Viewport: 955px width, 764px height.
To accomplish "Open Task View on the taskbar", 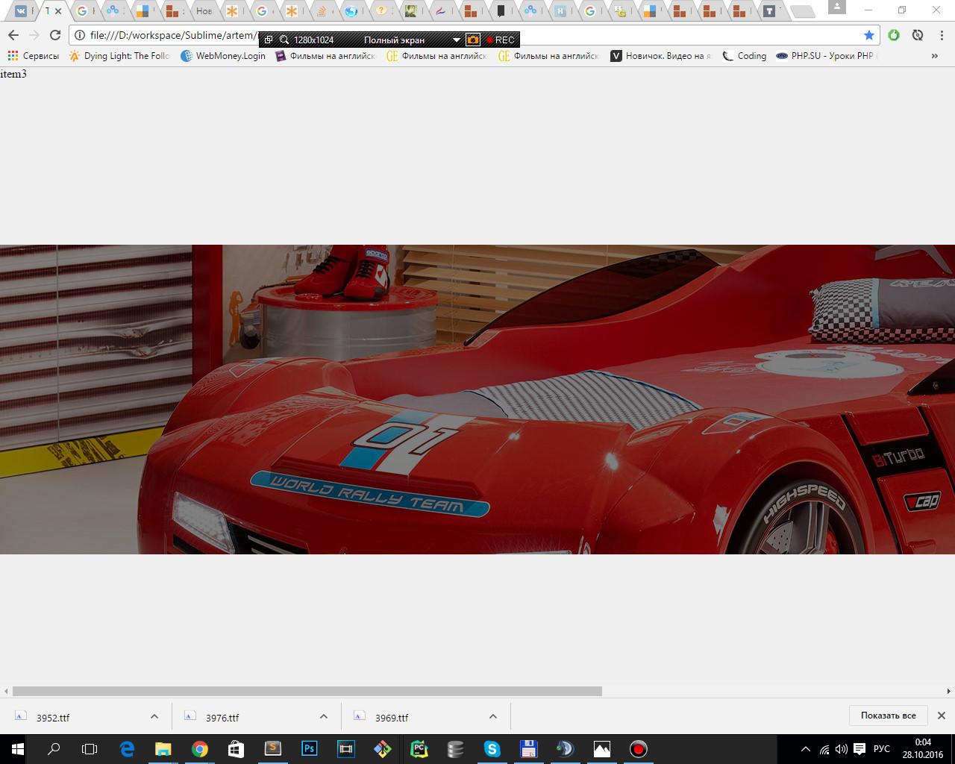I will [90, 749].
